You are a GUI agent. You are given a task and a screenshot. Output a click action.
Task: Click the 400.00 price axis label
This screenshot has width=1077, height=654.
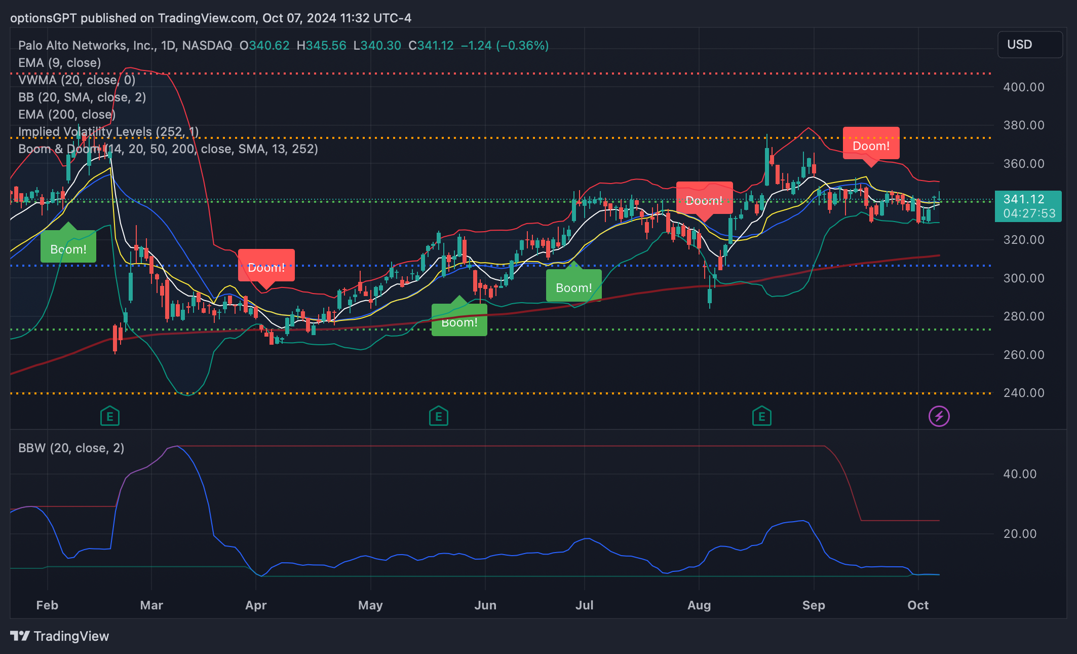pos(1024,87)
